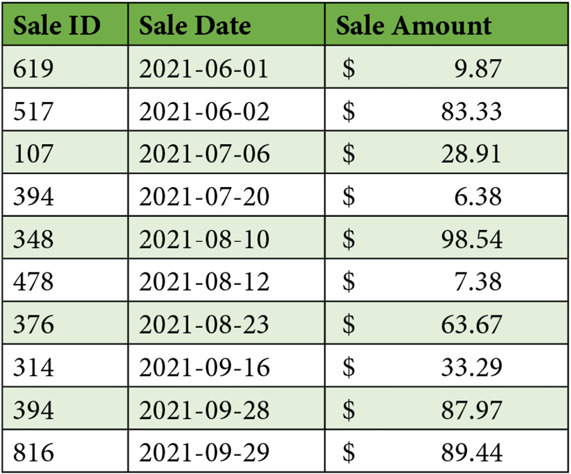Screen dimensions: 571x474
Task: Select Sale ID 314 cell
Action: coord(33,367)
